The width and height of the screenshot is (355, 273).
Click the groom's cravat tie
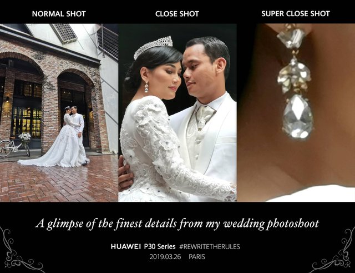tap(204, 116)
